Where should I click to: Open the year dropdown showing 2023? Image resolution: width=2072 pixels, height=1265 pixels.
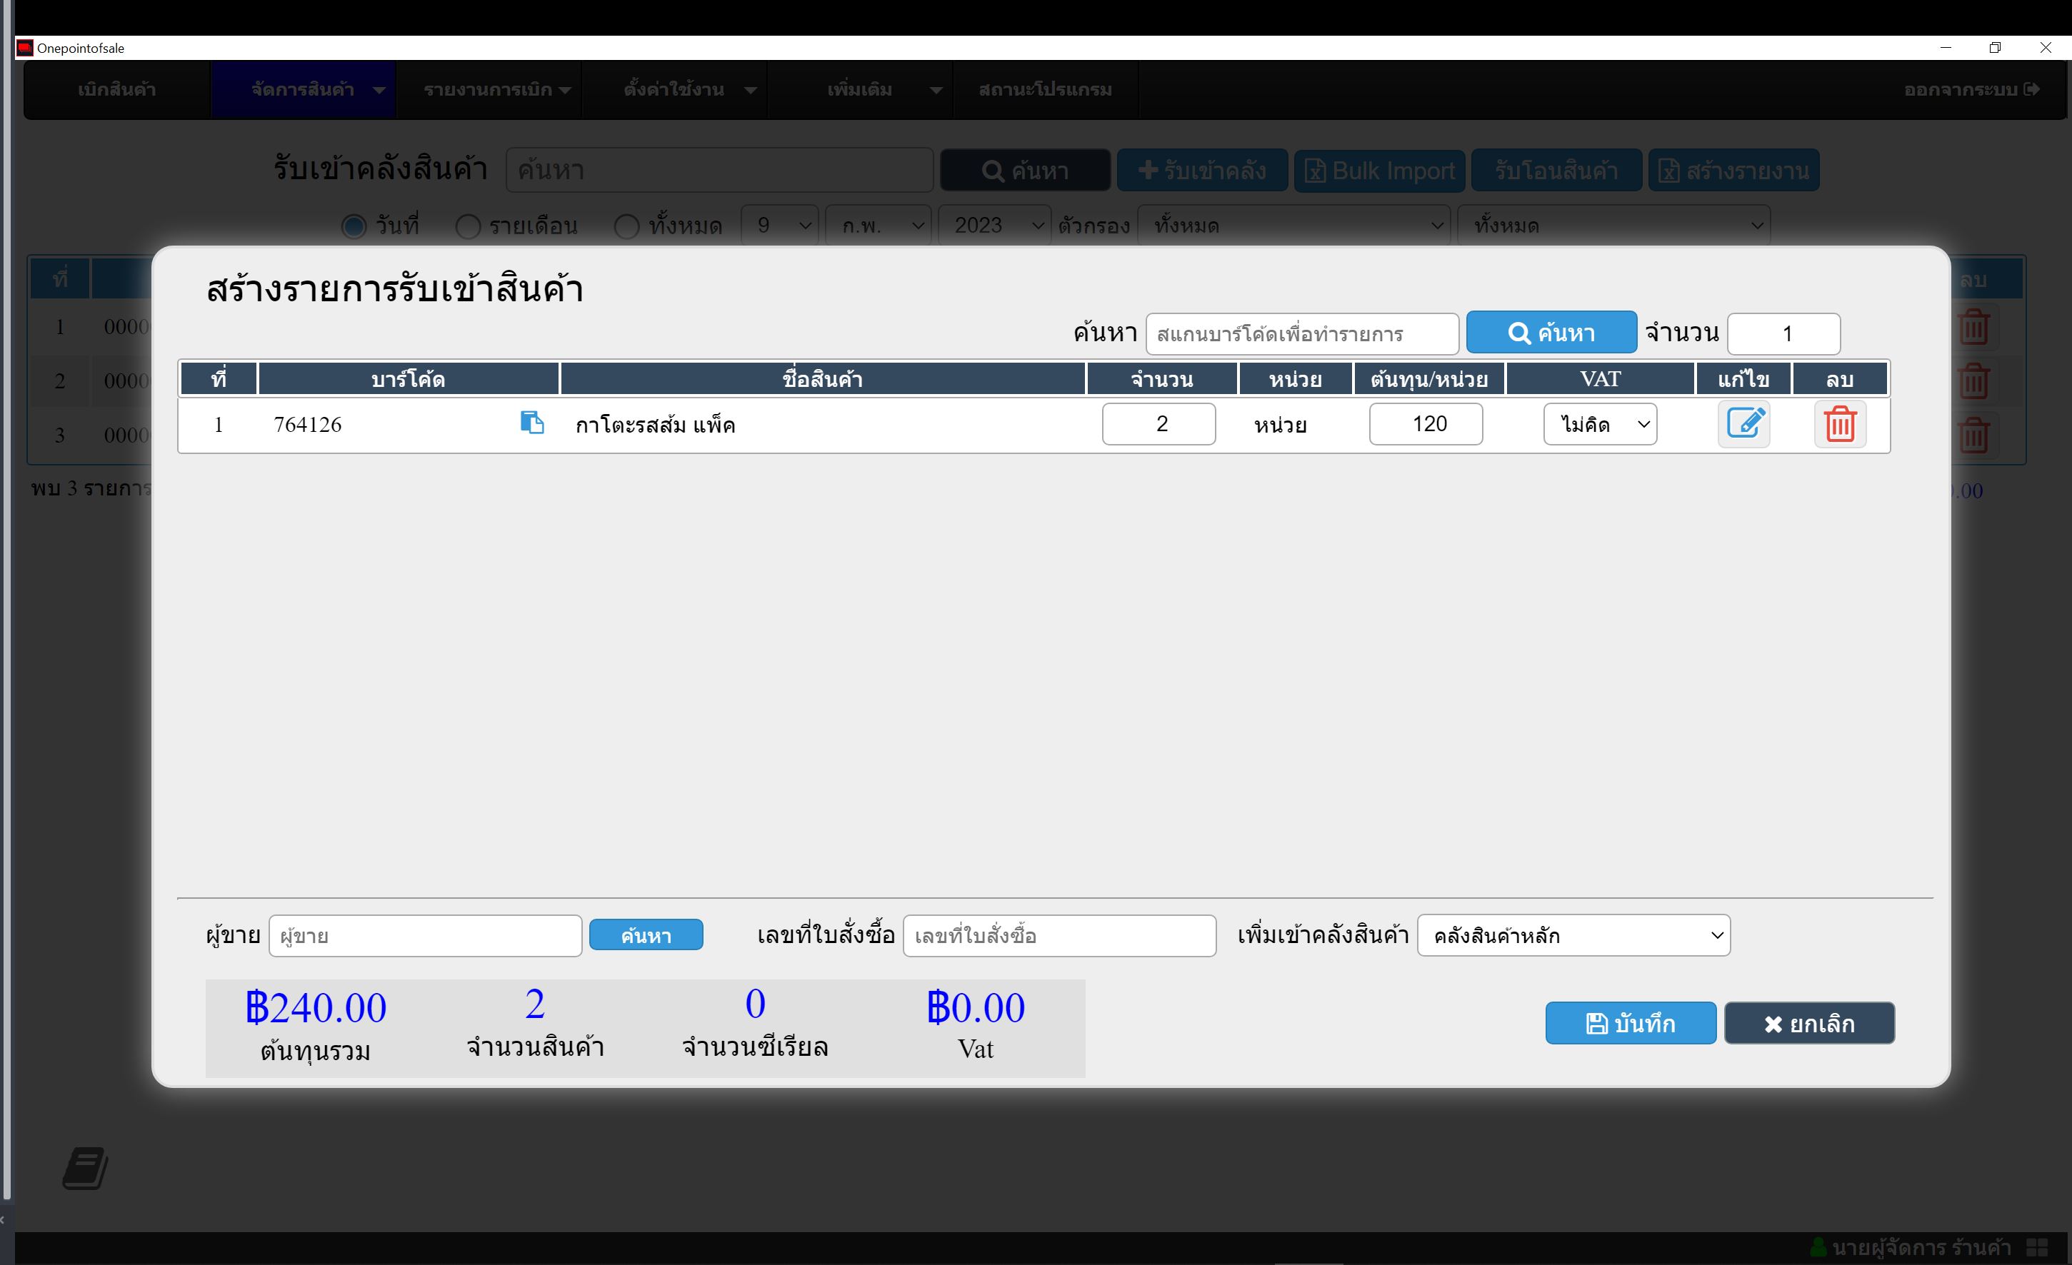click(x=995, y=226)
